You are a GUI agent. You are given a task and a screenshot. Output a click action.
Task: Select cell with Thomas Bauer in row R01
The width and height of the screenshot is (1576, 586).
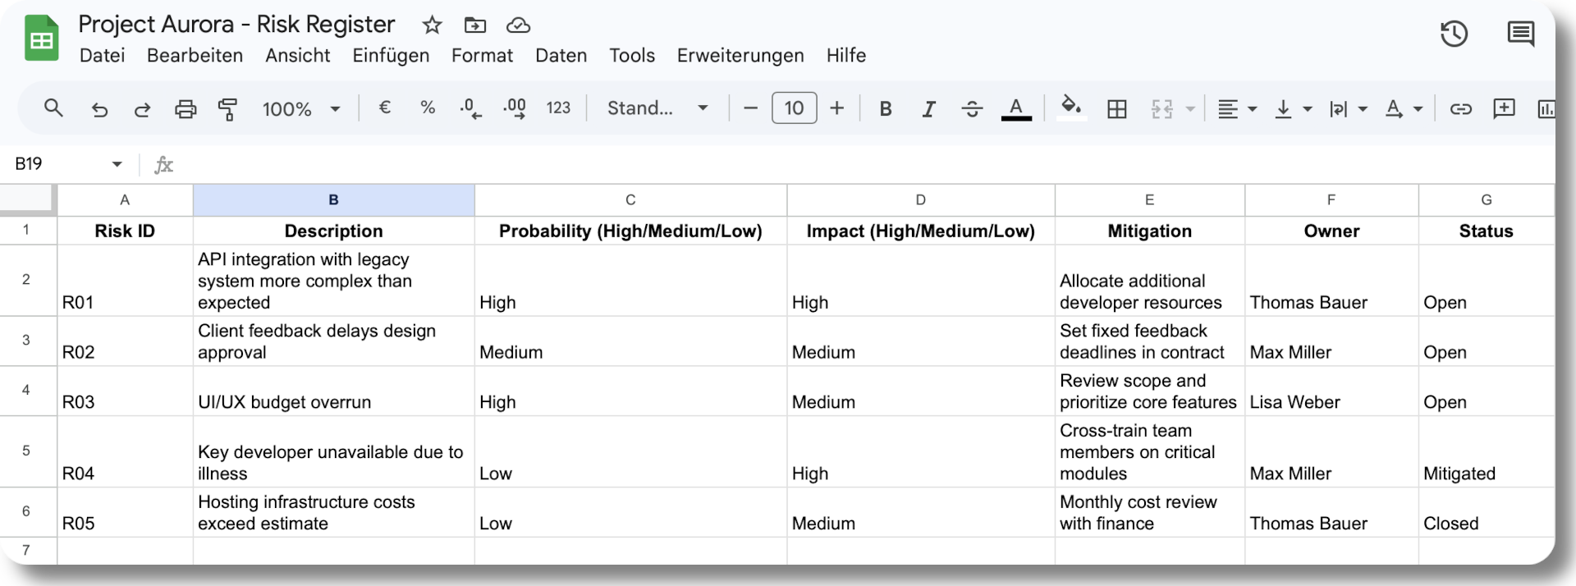[1331, 281]
